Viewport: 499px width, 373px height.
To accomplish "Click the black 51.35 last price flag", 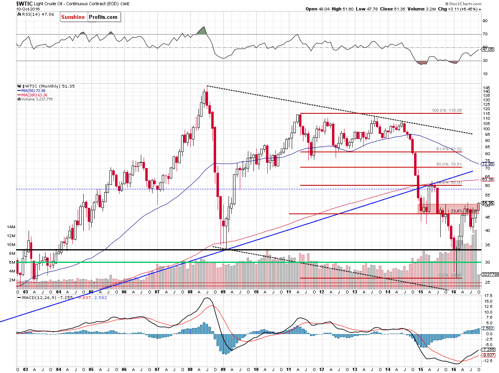I will (487, 203).
